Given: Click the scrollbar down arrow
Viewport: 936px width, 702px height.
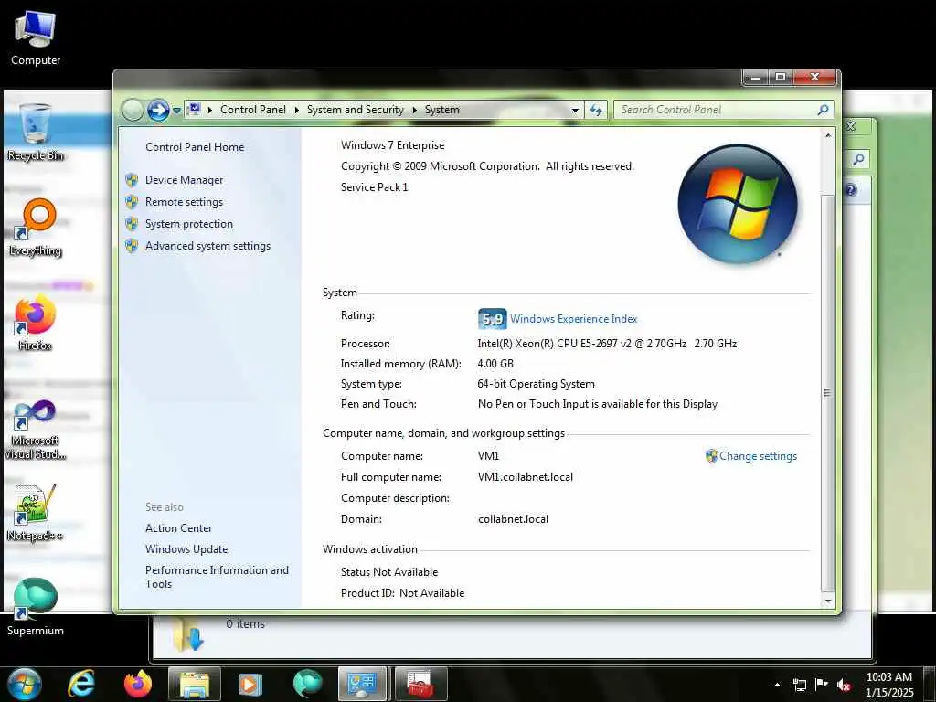Looking at the screenshot, I should pyautogui.click(x=827, y=601).
